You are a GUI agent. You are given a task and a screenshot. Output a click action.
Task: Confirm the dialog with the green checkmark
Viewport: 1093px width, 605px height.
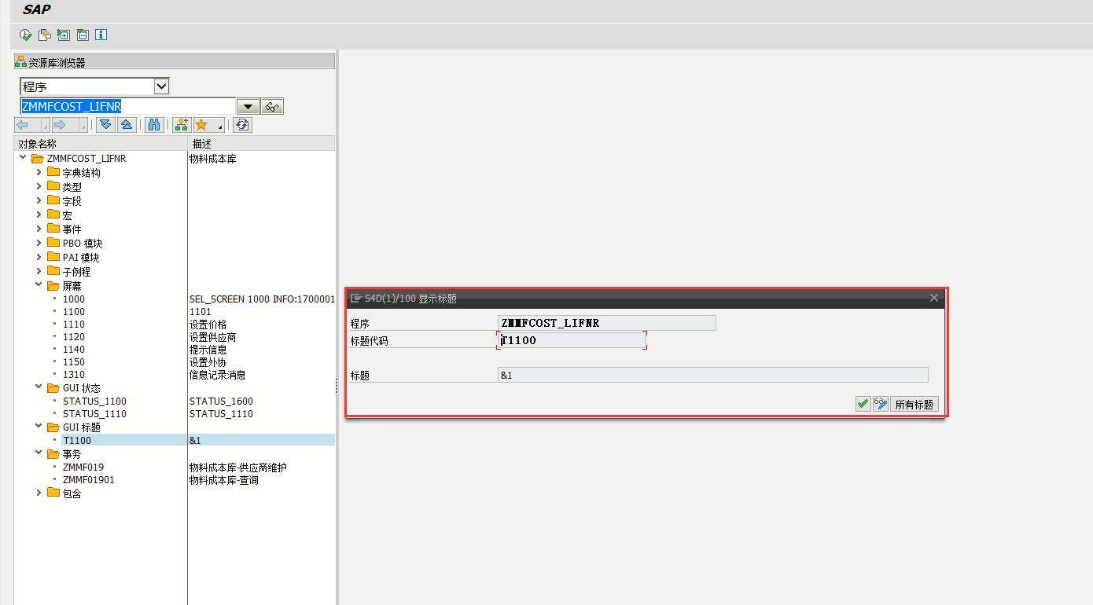pyautogui.click(x=863, y=403)
